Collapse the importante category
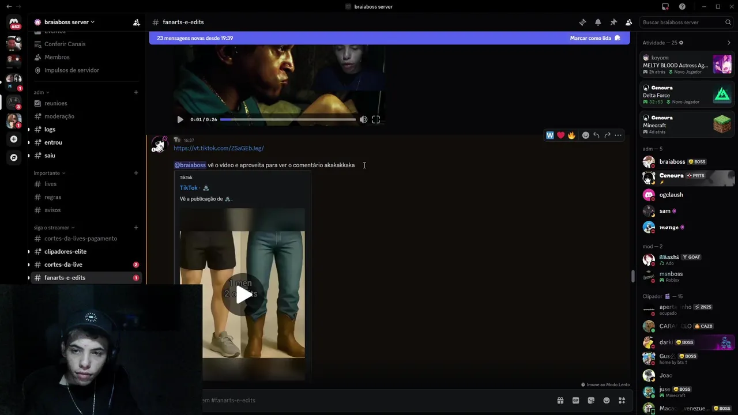 click(x=50, y=173)
